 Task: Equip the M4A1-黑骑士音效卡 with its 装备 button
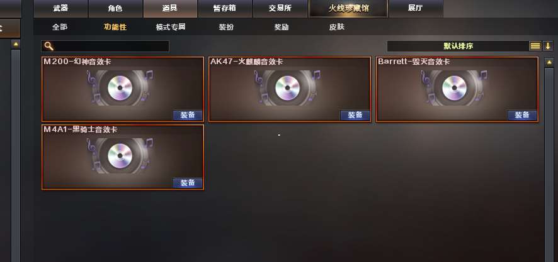[188, 183]
